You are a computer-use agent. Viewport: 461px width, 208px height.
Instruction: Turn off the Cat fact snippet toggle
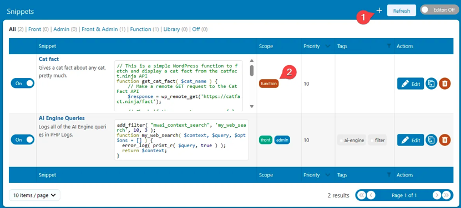23,84
